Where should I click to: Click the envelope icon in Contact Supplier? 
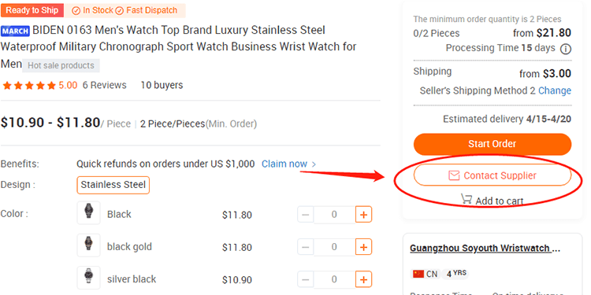pyautogui.click(x=454, y=175)
